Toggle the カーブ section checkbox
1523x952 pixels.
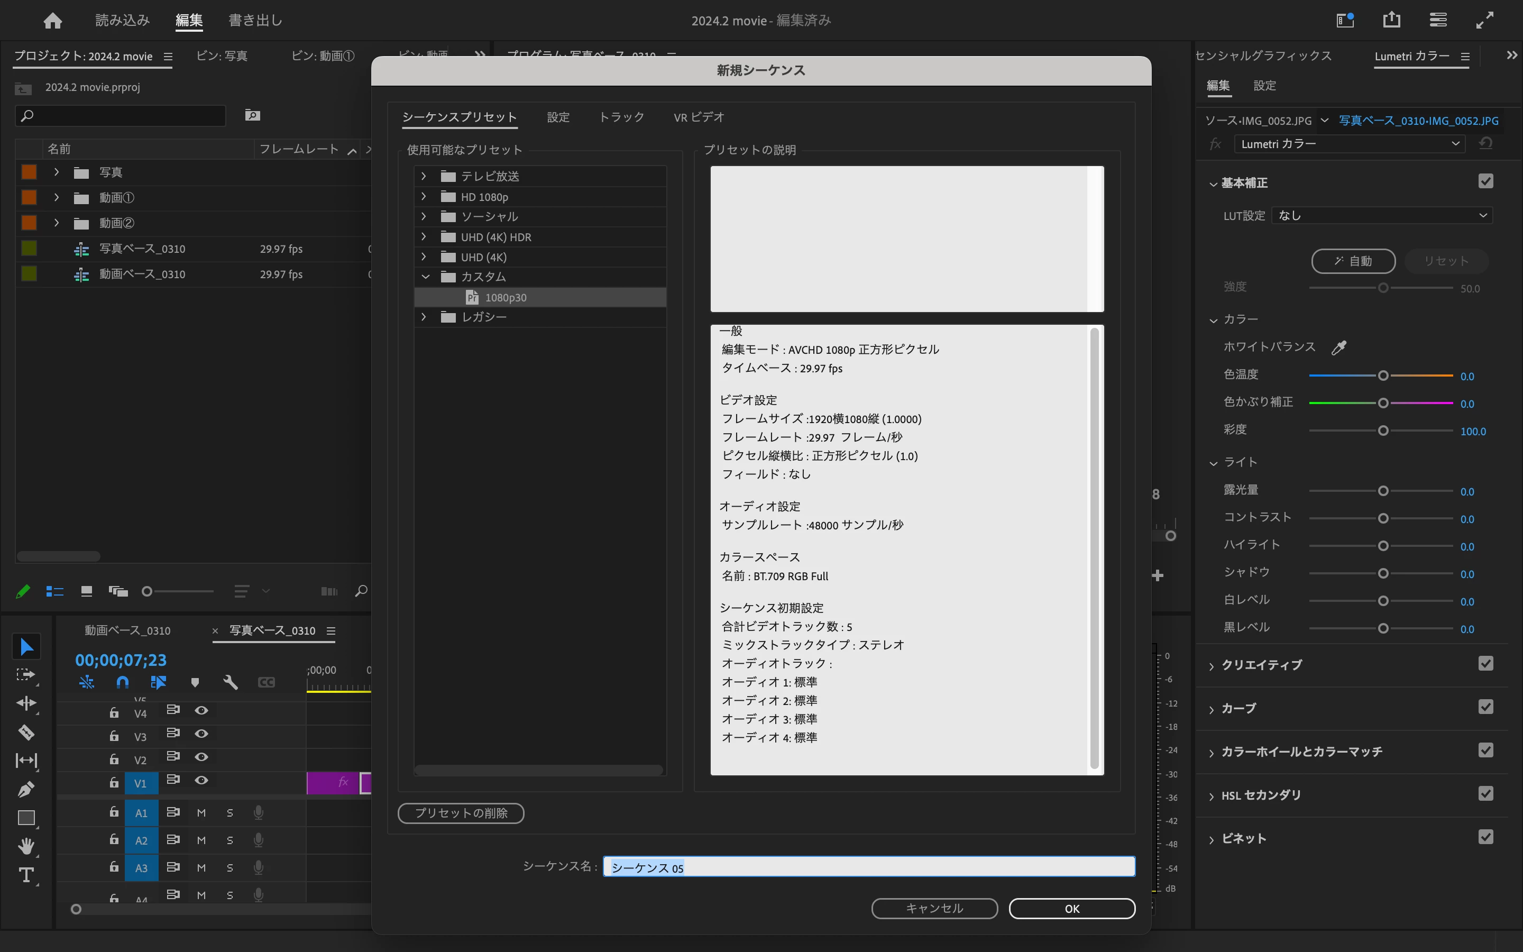click(x=1485, y=707)
